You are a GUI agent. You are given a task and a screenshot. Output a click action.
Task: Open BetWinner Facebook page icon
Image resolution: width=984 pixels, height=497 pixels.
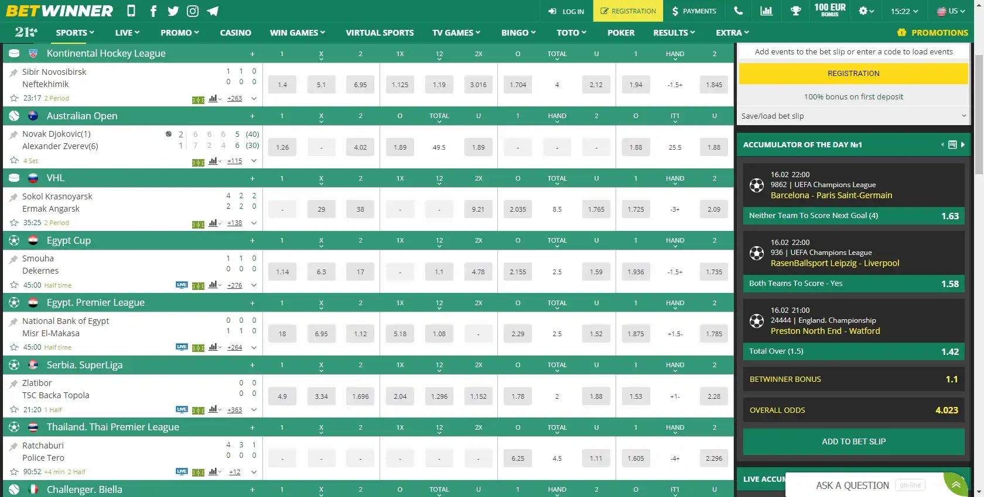153,11
